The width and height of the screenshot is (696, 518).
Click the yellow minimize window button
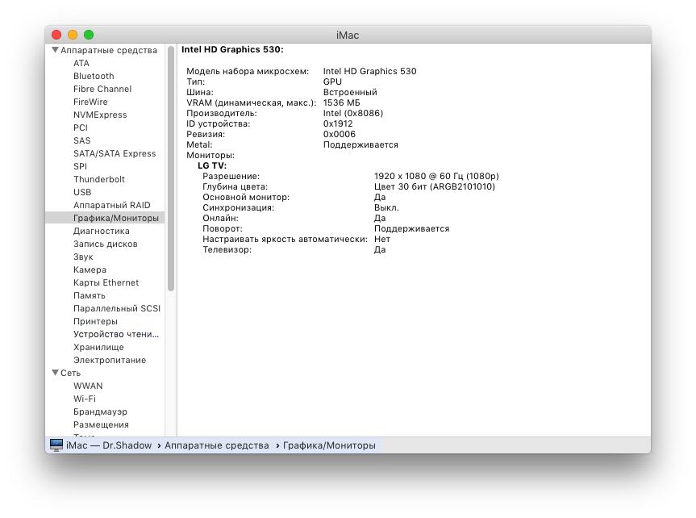(73, 35)
